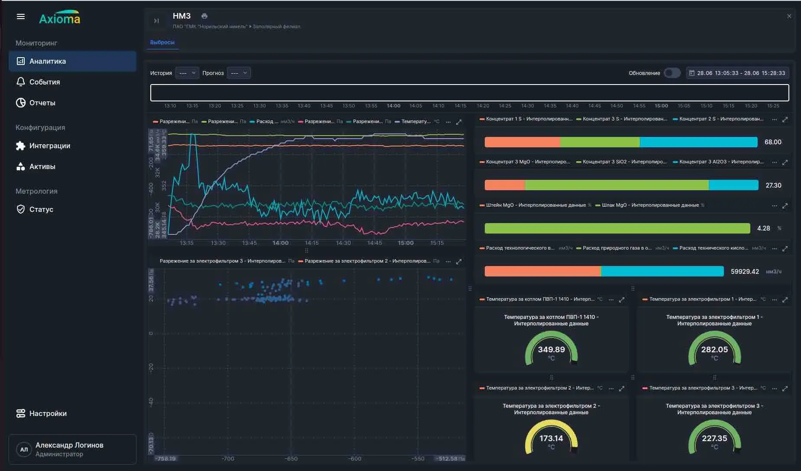Expand the line chart to fullscreen
The width and height of the screenshot is (801, 471).
pyautogui.click(x=459, y=122)
